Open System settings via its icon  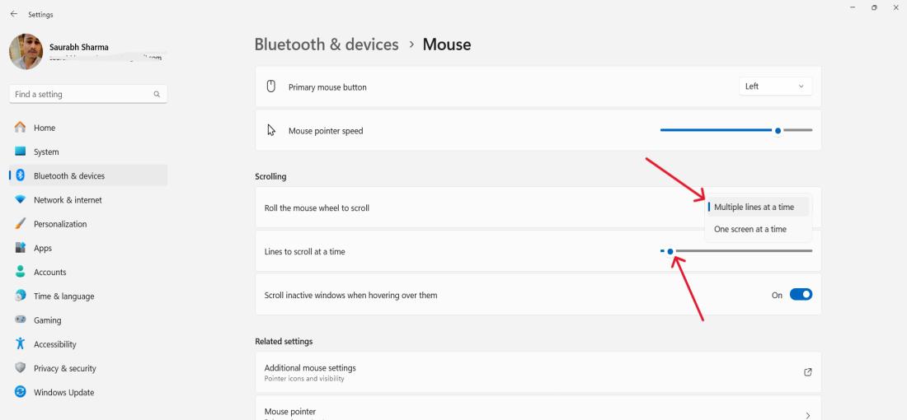tap(21, 152)
